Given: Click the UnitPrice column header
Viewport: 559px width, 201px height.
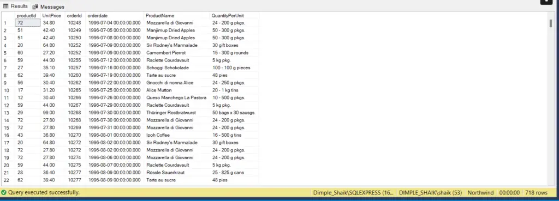Looking at the screenshot, I should click(52, 16).
